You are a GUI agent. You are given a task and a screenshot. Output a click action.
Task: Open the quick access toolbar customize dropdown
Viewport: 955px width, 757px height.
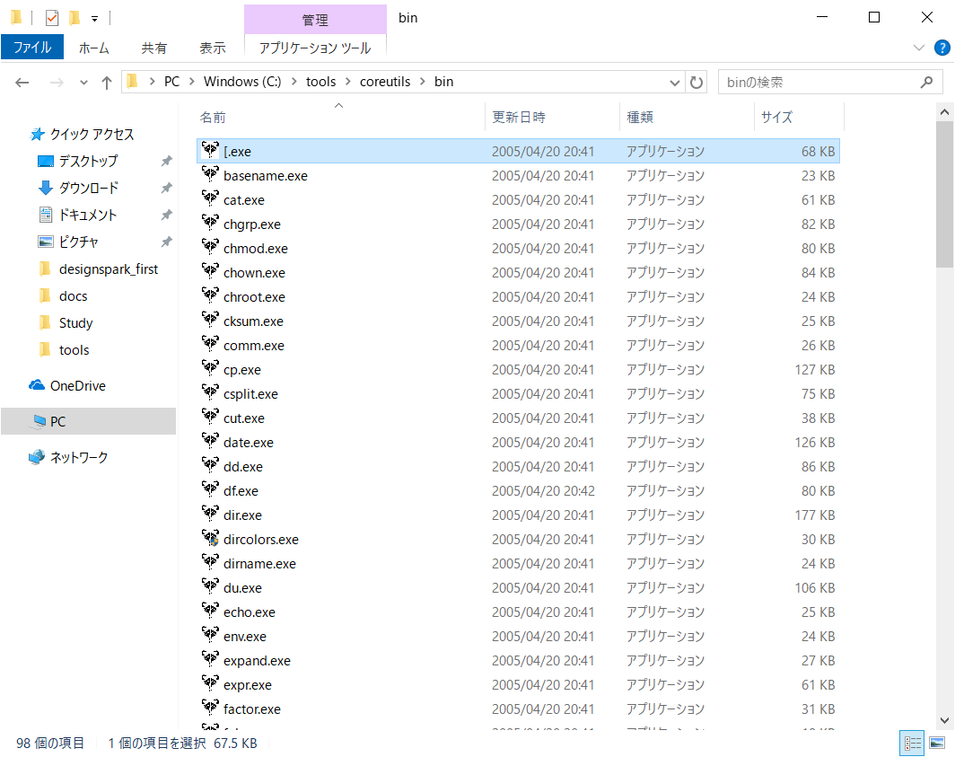(x=94, y=19)
